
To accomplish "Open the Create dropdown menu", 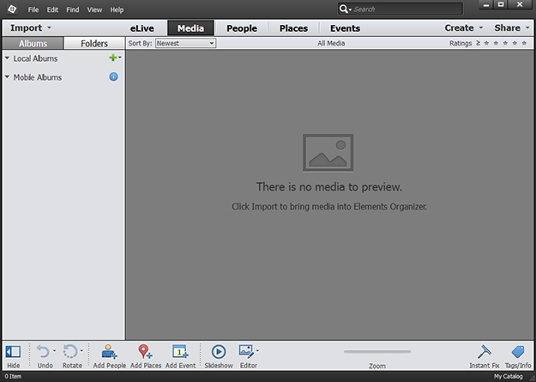I will pyautogui.click(x=463, y=27).
